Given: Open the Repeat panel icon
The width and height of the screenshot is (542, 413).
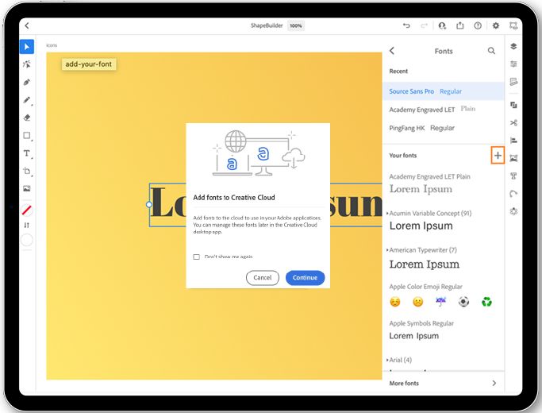Looking at the screenshot, I should click(x=513, y=211).
